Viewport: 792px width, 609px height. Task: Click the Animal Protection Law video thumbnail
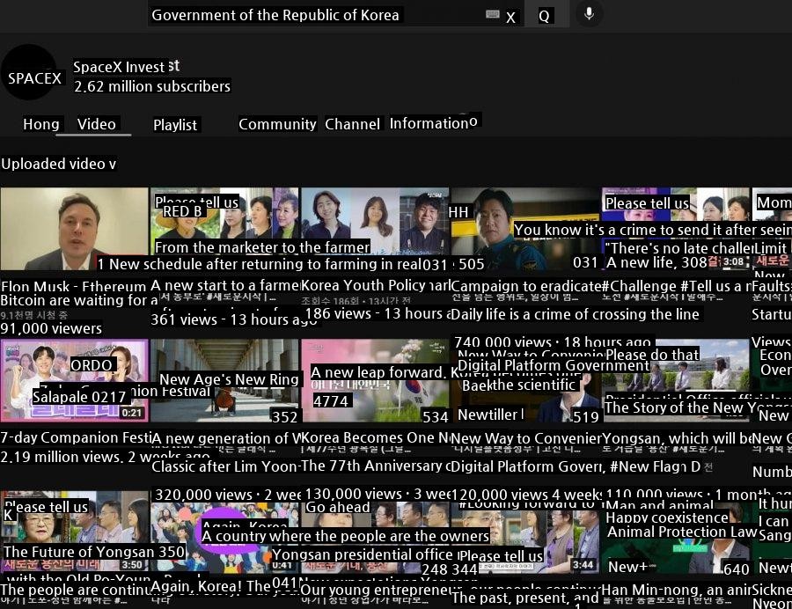[675, 532]
